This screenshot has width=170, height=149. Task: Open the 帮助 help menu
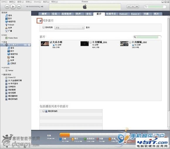tap(55, 2)
